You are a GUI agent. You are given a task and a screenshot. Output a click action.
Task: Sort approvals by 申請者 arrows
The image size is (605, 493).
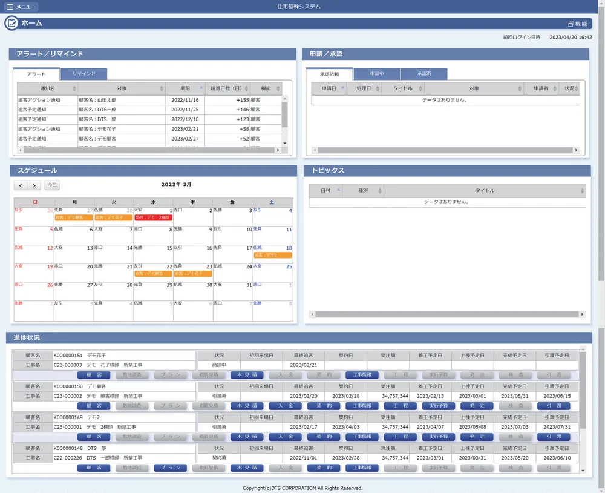[554, 88]
